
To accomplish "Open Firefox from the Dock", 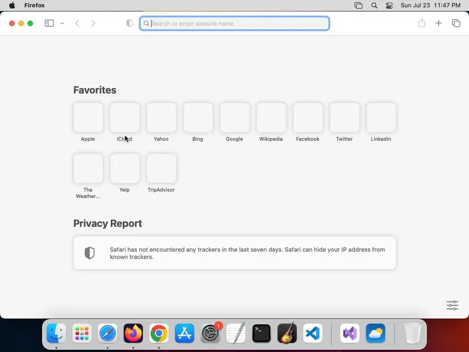I will (x=133, y=333).
